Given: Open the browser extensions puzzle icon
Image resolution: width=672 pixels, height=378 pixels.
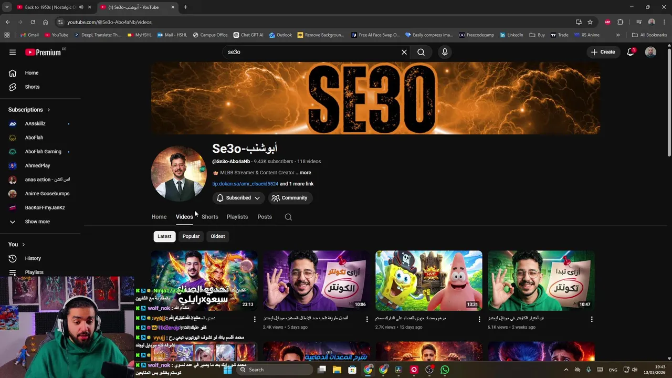Looking at the screenshot, I should coord(621,22).
